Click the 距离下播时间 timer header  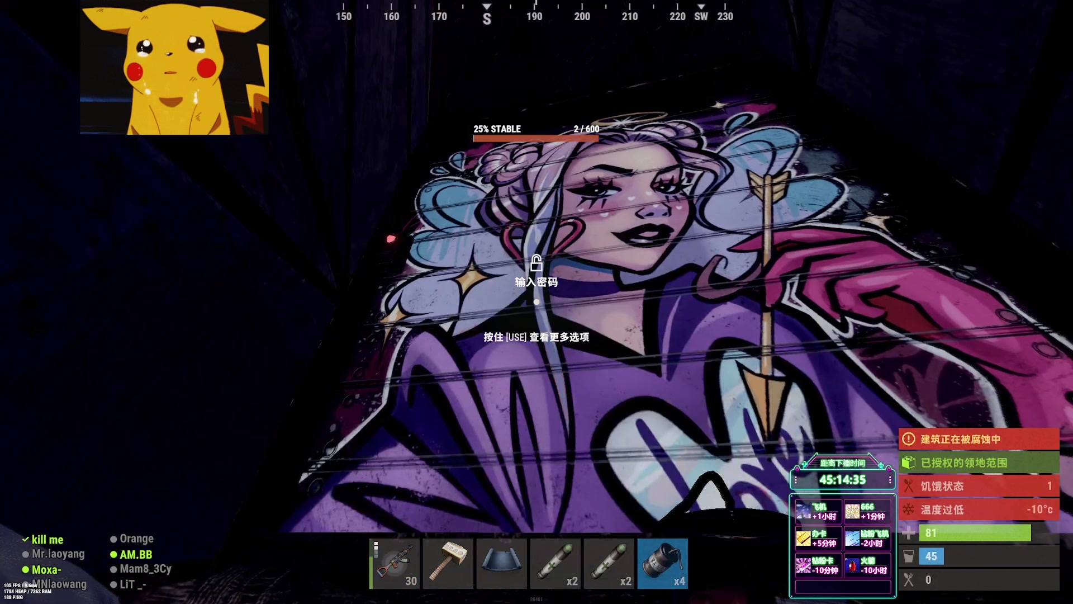pyautogui.click(x=842, y=463)
